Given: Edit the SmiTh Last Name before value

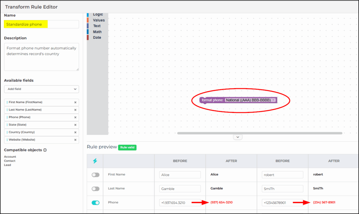Looking at the screenshot, I should click(283, 189).
